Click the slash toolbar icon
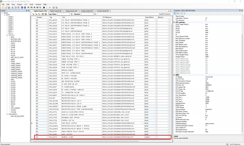Viewport: 244px width, 146px height. pyautogui.click(x=47, y=7)
